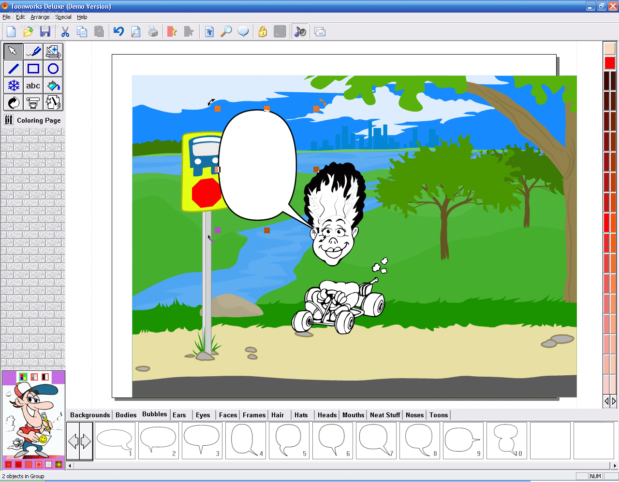Image resolution: width=619 pixels, height=482 pixels.
Task: Open the Help menu
Action: (x=82, y=17)
